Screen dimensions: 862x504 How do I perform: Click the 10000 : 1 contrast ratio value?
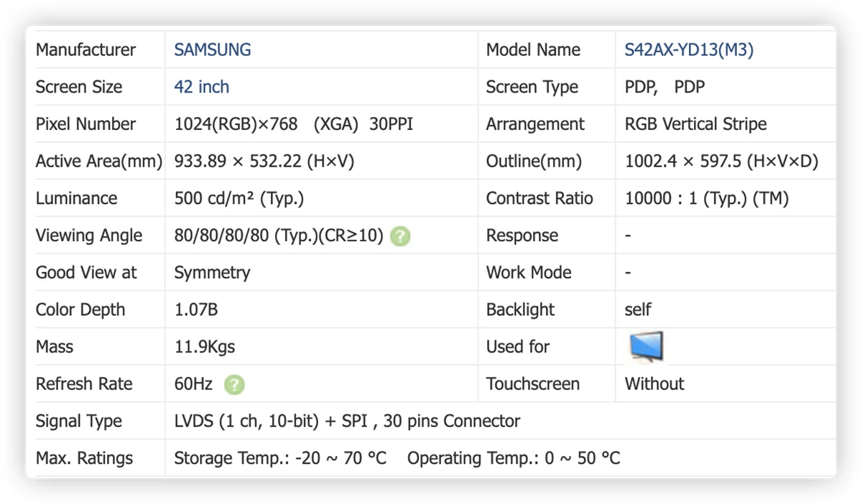[707, 199]
